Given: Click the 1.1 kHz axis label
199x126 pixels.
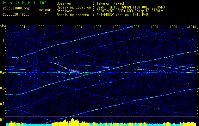Looking at the screenshot, I should tap(2, 41).
